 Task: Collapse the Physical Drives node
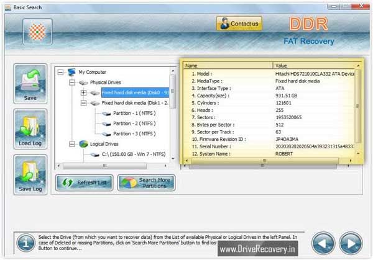(72, 83)
